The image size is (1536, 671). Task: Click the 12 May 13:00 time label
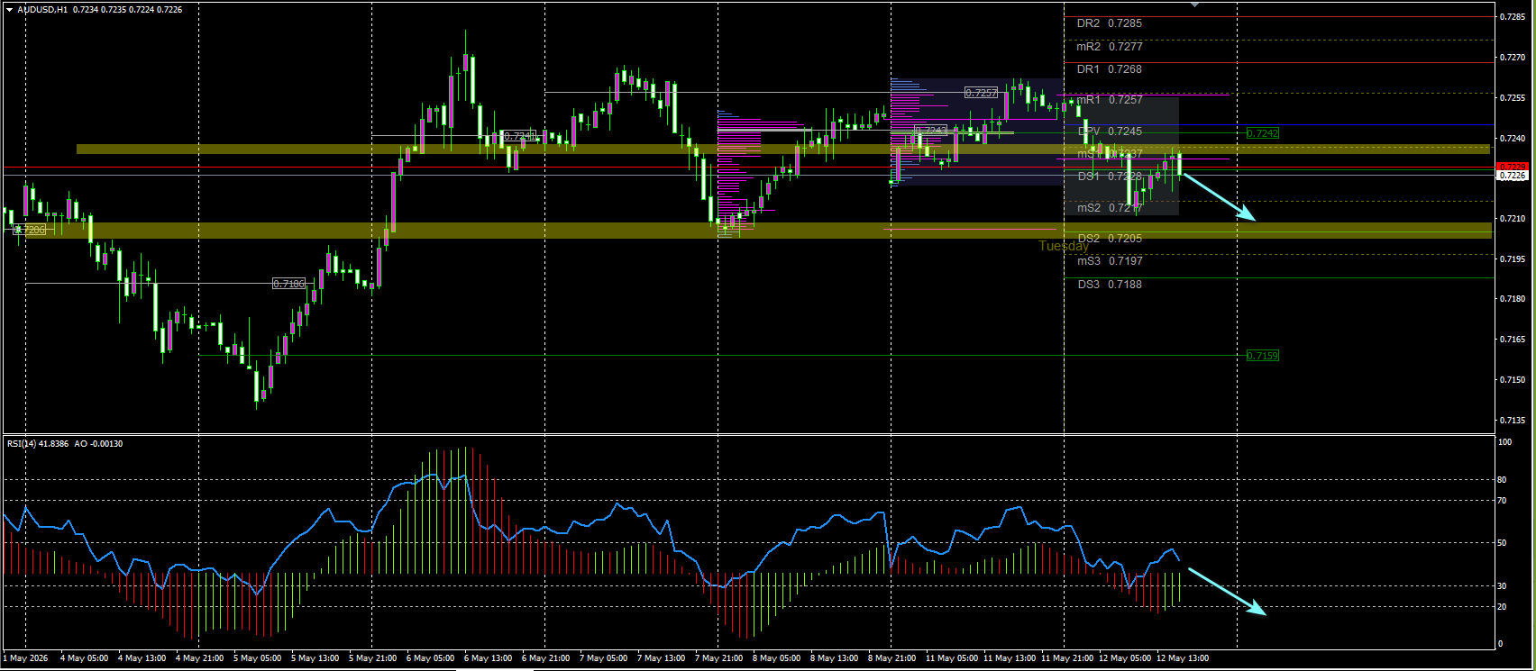coord(1183,658)
